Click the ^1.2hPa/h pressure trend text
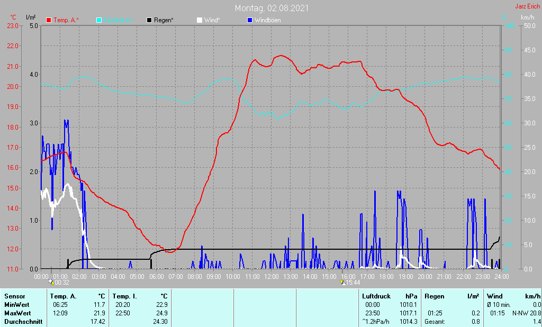Viewport: 542px width, 327px height. [x=375, y=322]
